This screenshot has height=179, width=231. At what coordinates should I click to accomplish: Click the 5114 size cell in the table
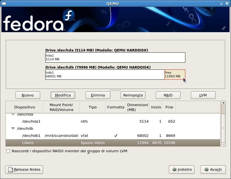(x=144, y=122)
